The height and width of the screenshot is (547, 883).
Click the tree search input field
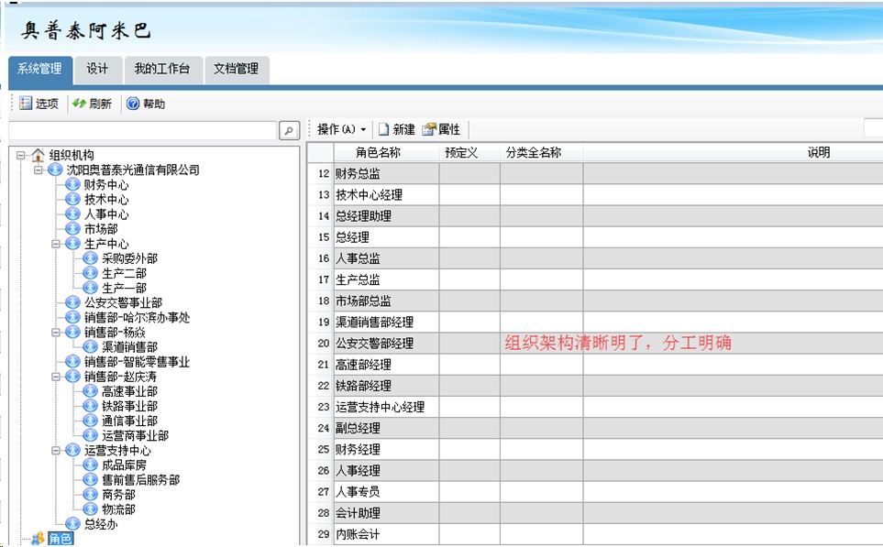[x=142, y=131]
